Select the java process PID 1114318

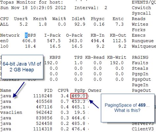tap(43, 129)
